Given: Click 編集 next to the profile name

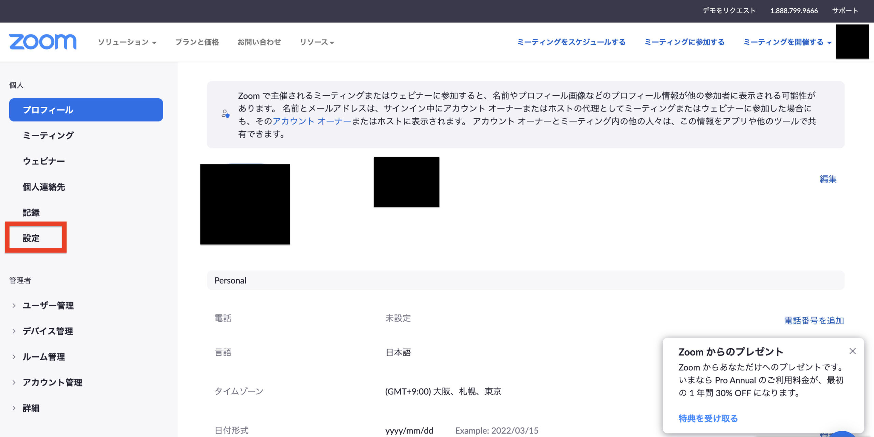Looking at the screenshot, I should (828, 179).
